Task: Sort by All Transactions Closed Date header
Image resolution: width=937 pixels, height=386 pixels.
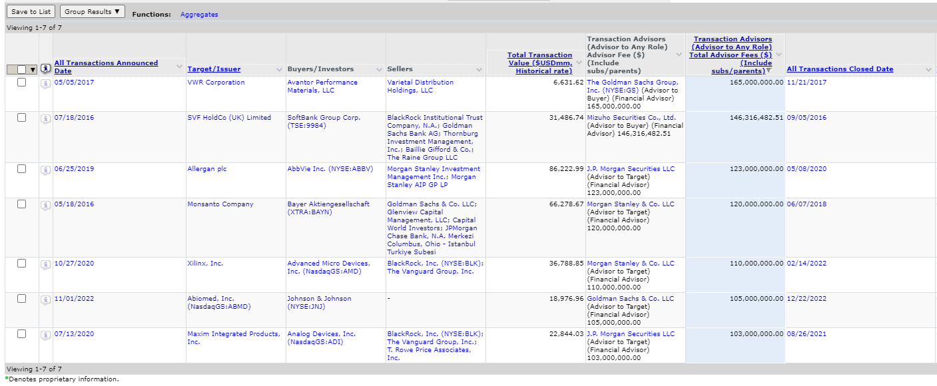Action: point(840,69)
